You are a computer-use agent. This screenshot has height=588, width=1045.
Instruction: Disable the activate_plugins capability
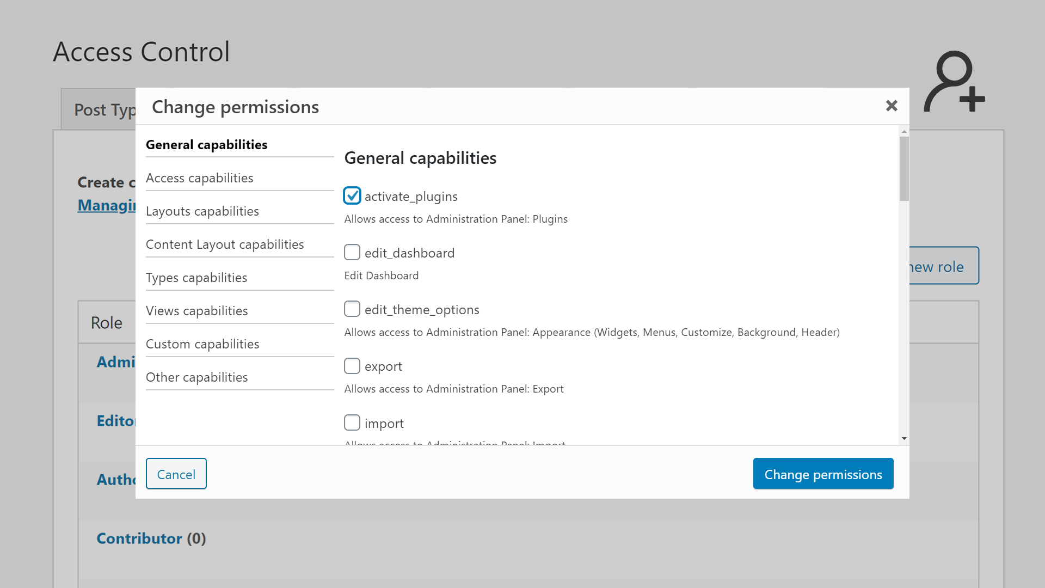[x=352, y=195]
